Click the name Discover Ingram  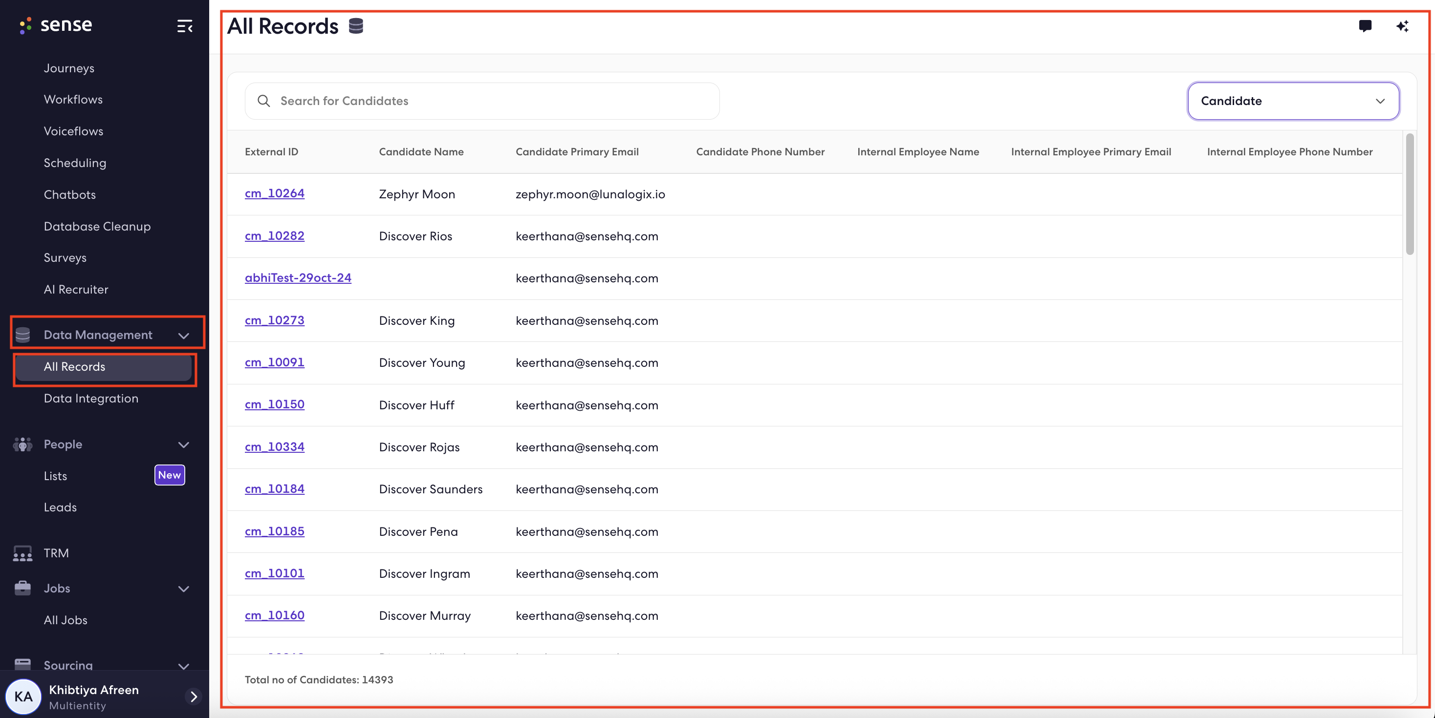pos(424,573)
